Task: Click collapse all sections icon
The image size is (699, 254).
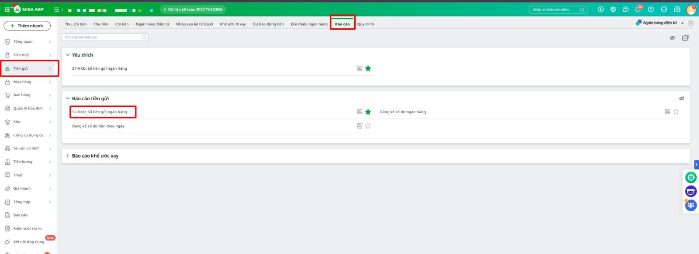Action: [x=685, y=38]
